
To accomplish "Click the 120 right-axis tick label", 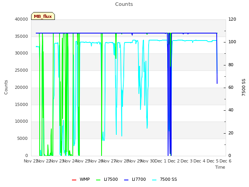I will [x=232, y=19].
